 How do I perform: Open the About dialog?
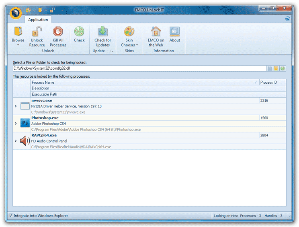tap(174, 34)
